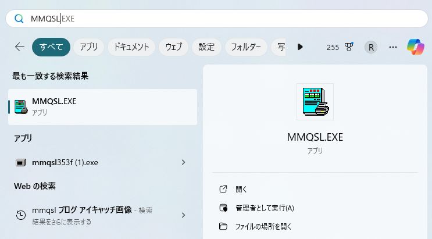Click ファイルの場所を開く option
432x239 pixels.
coord(263,226)
